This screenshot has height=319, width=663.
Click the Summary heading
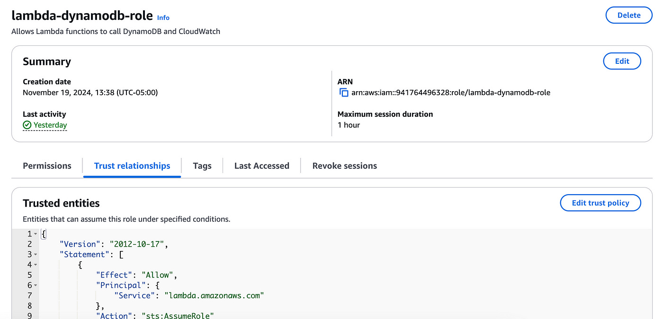tap(47, 61)
